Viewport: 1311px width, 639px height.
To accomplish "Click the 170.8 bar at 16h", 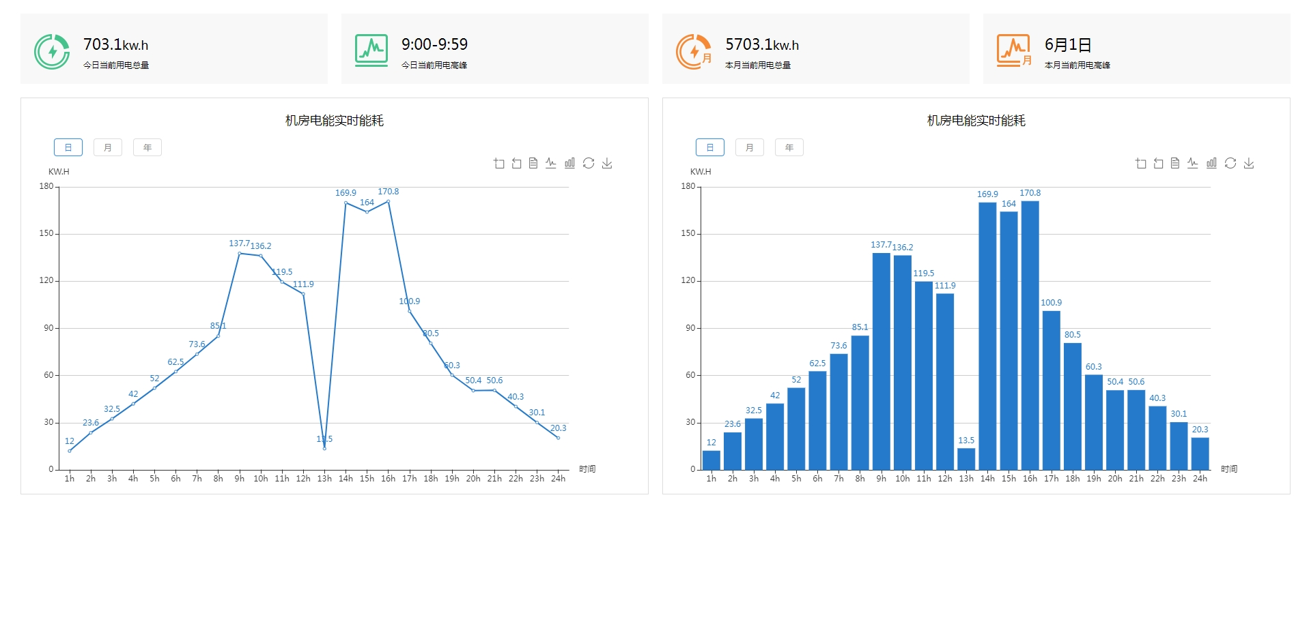I will [x=1030, y=334].
